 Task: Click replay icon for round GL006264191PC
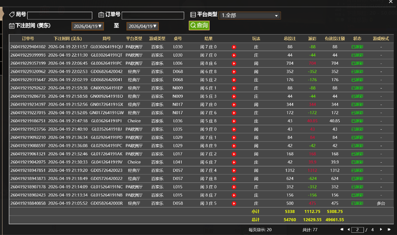pos(234,64)
